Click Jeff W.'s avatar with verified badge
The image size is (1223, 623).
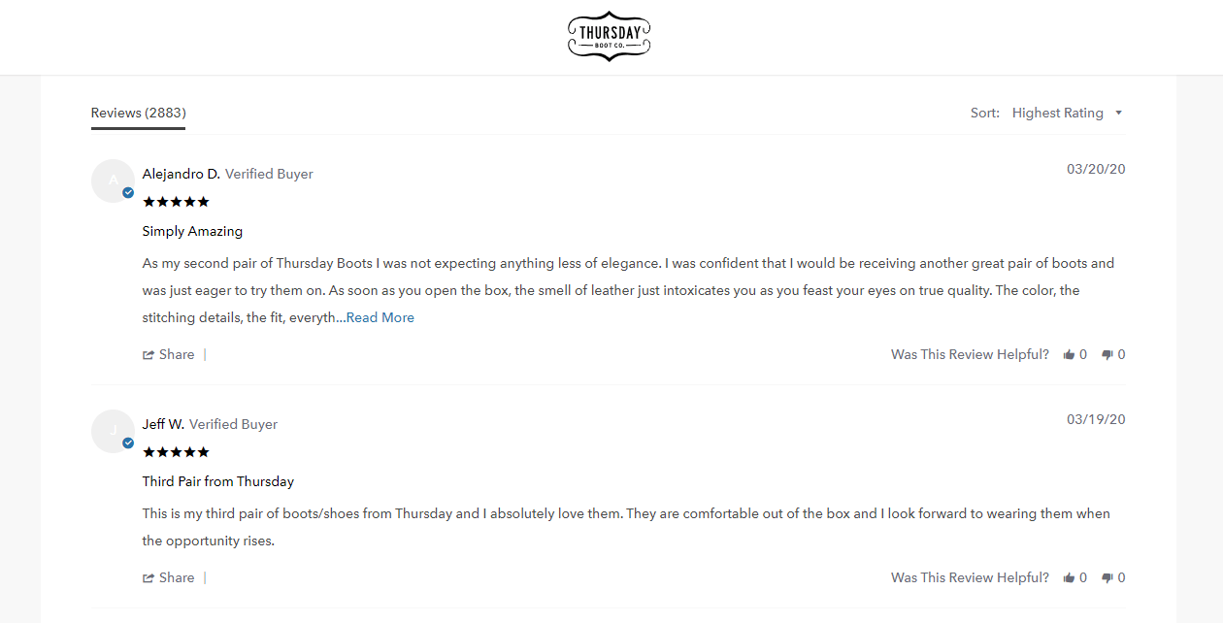click(114, 431)
